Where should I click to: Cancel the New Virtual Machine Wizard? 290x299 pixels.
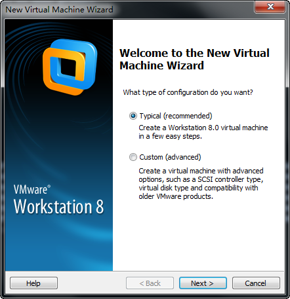256,283
